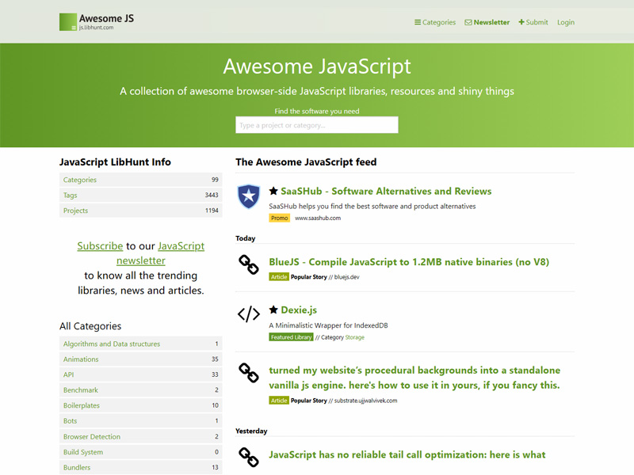Click the star icon before Dexie.js

(273, 310)
